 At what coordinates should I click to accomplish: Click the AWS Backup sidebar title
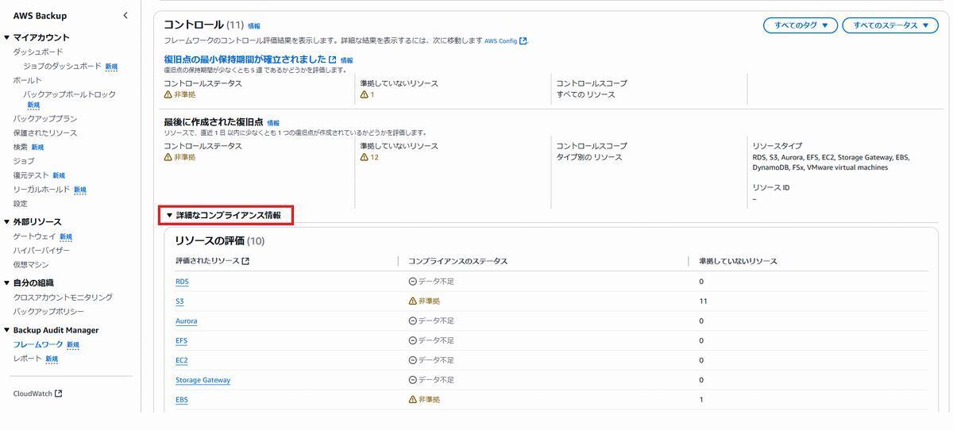[x=40, y=16]
